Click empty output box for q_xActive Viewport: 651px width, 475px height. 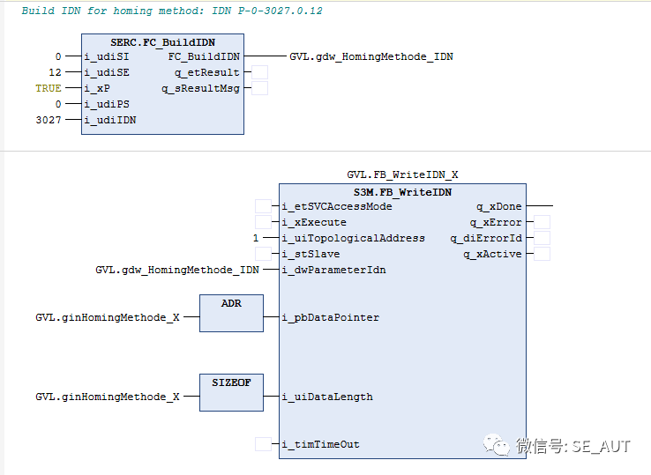542,254
